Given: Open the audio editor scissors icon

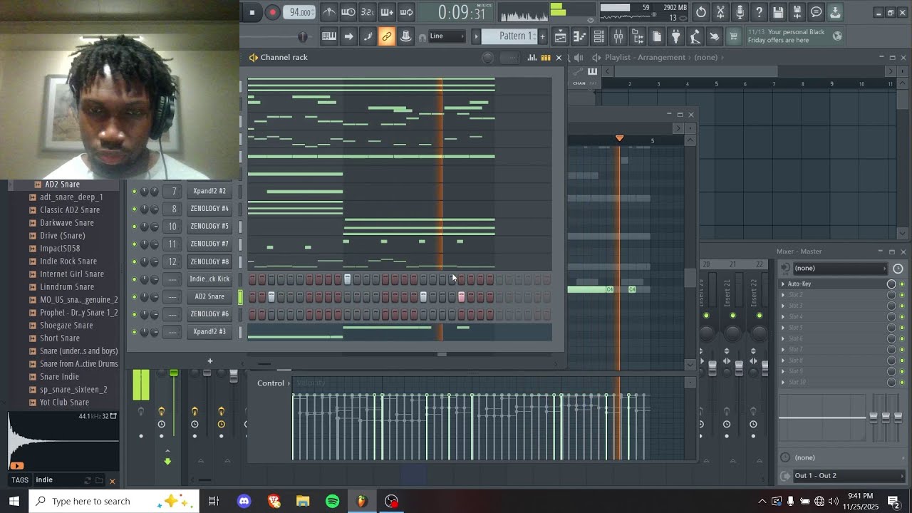Looking at the screenshot, I should 720,12.
